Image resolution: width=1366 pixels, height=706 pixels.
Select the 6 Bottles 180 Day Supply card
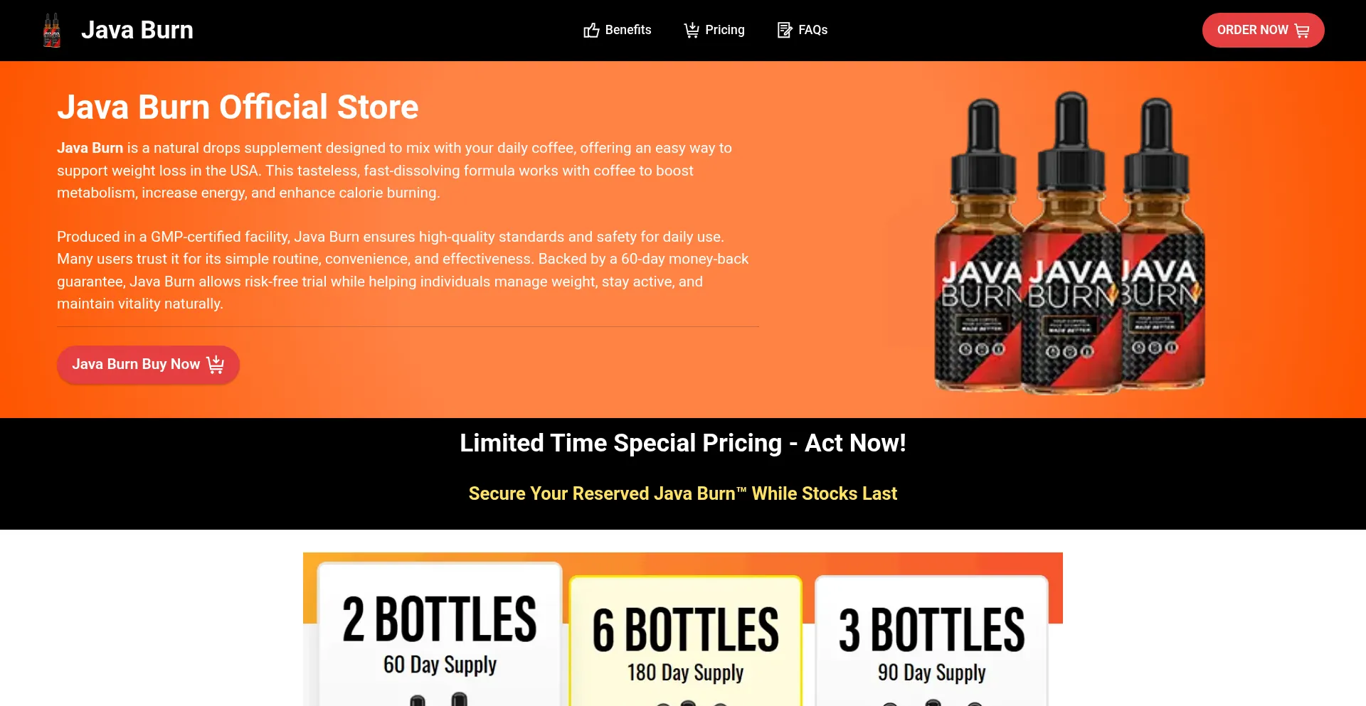click(x=686, y=641)
